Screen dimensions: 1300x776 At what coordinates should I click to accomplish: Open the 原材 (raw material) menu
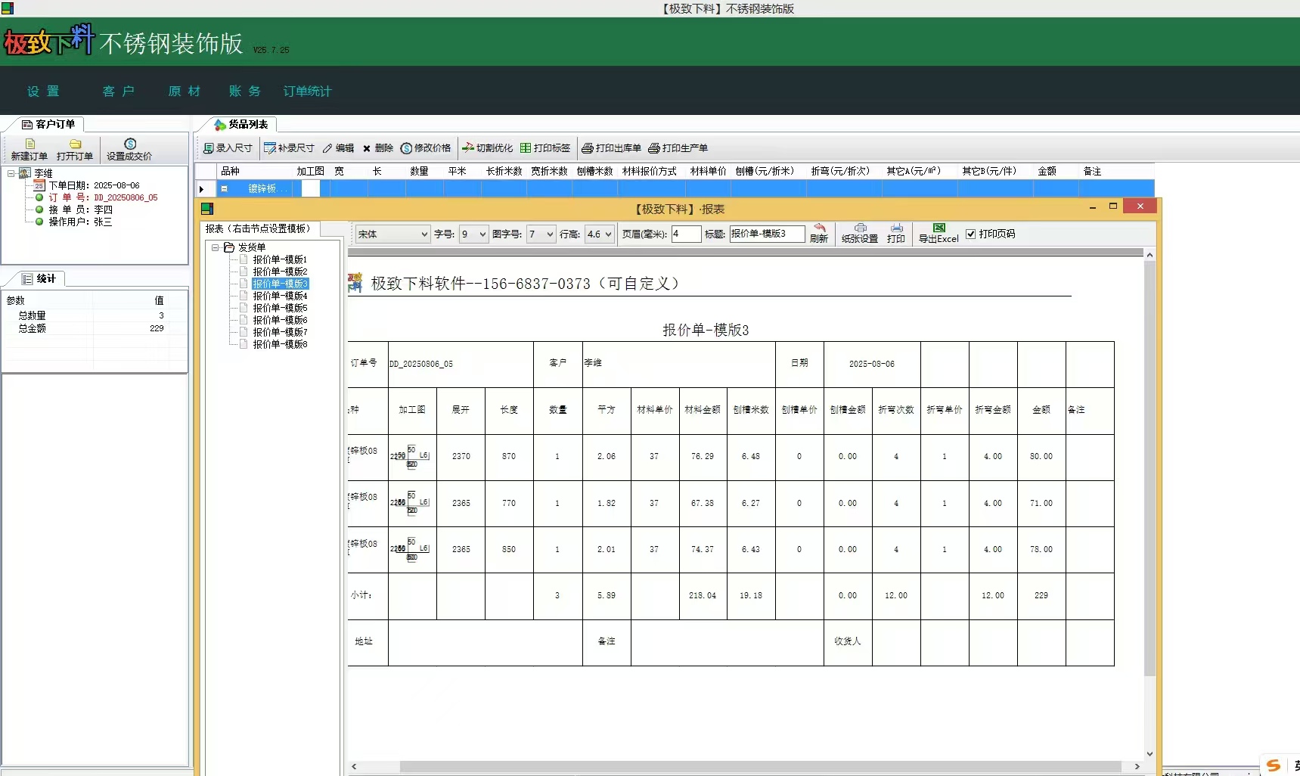[185, 92]
